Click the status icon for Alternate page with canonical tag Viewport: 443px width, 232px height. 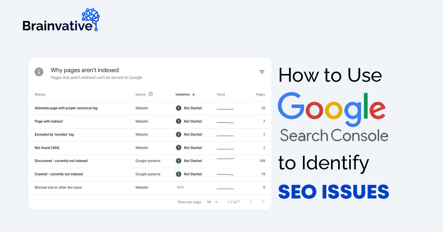[179, 108]
